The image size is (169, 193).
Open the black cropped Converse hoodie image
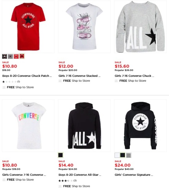tap(140, 126)
